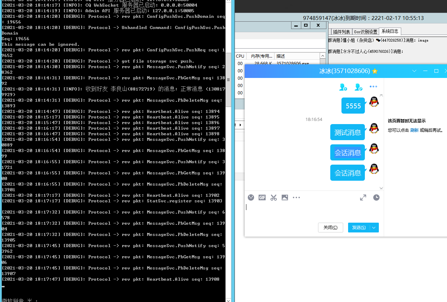Click console line 收到好友 李良山 的消息

pos(113,92)
